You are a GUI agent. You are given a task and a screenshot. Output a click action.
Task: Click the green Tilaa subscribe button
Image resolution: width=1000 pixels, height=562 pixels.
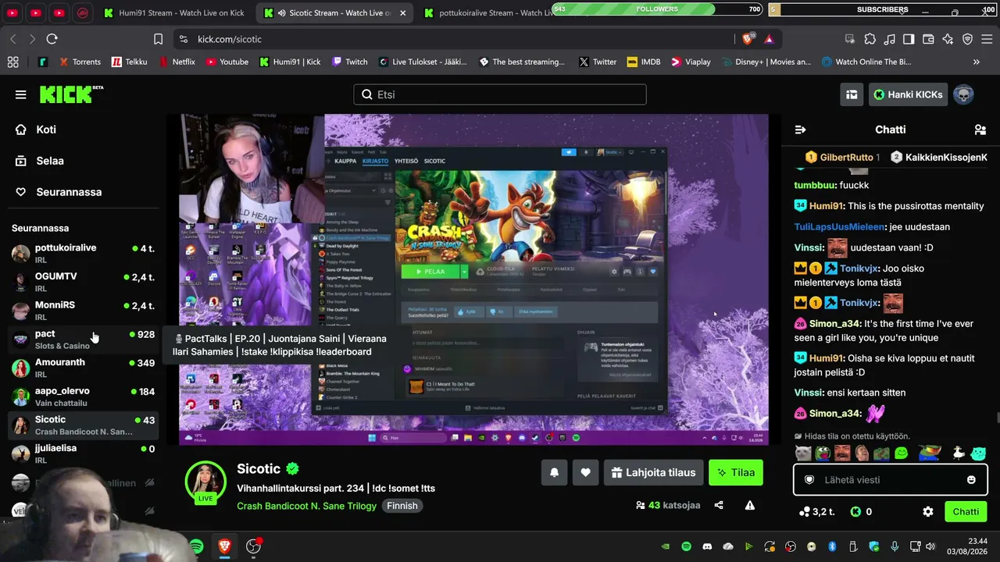(736, 472)
